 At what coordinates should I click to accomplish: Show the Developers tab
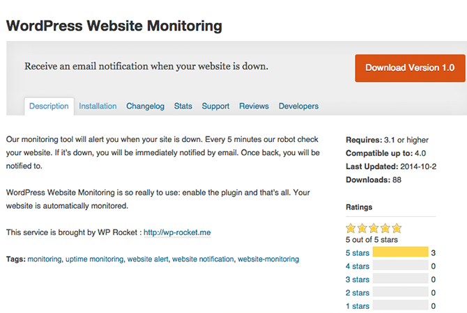click(298, 106)
